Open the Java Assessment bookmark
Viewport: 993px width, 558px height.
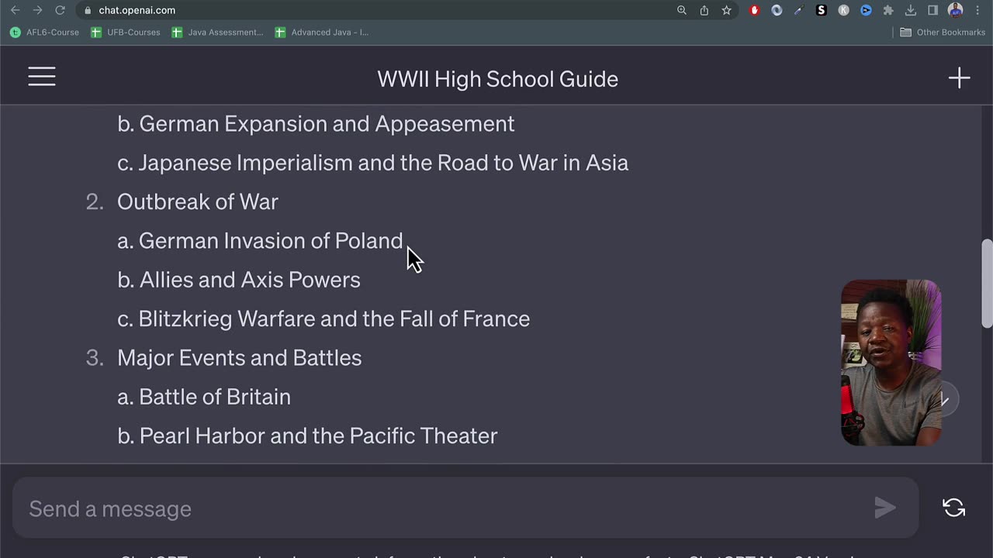pyautogui.click(x=218, y=33)
